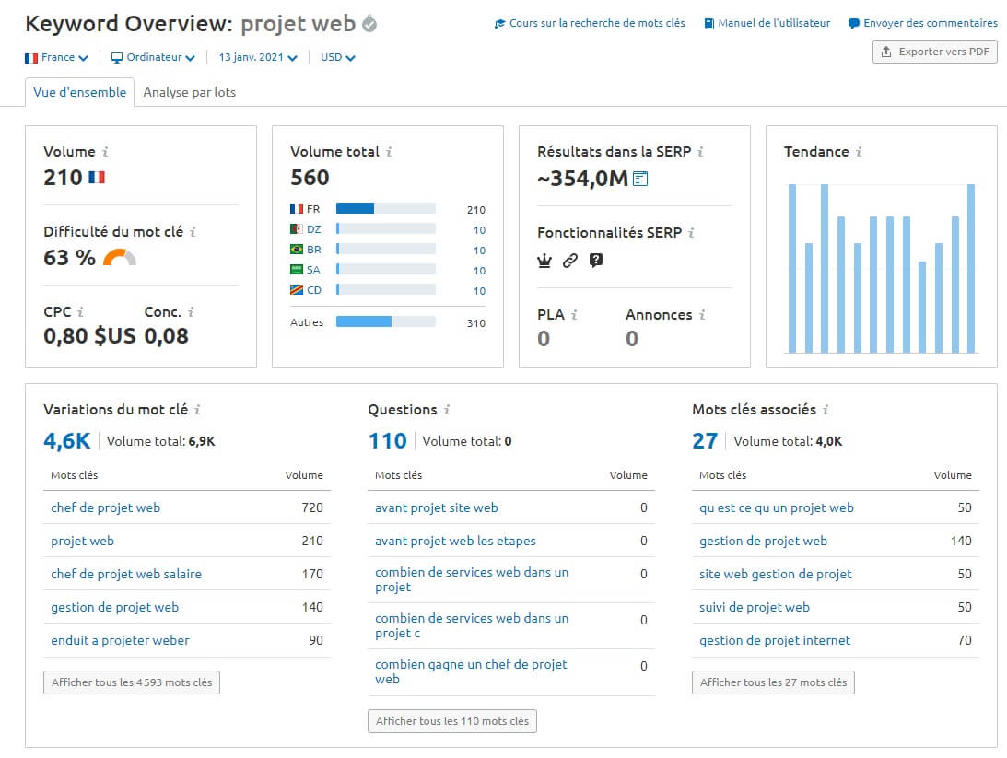Click the SERP results page icon
1007x758 pixels.
(x=640, y=179)
